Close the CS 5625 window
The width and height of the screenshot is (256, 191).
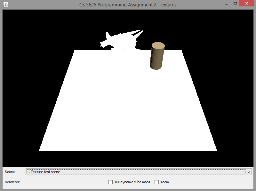(x=247, y=4)
